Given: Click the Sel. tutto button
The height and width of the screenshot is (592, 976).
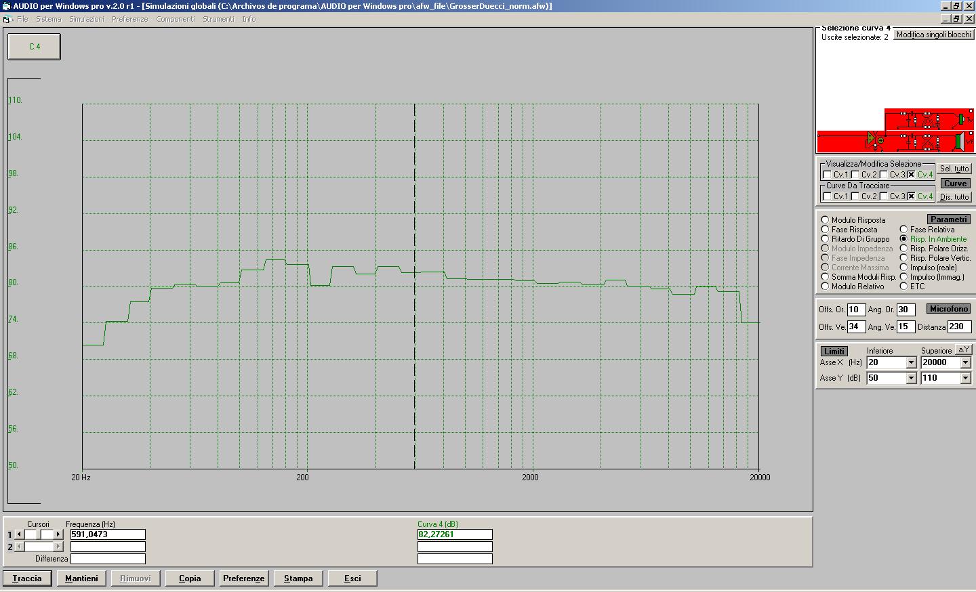Looking at the screenshot, I should point(954,169).
